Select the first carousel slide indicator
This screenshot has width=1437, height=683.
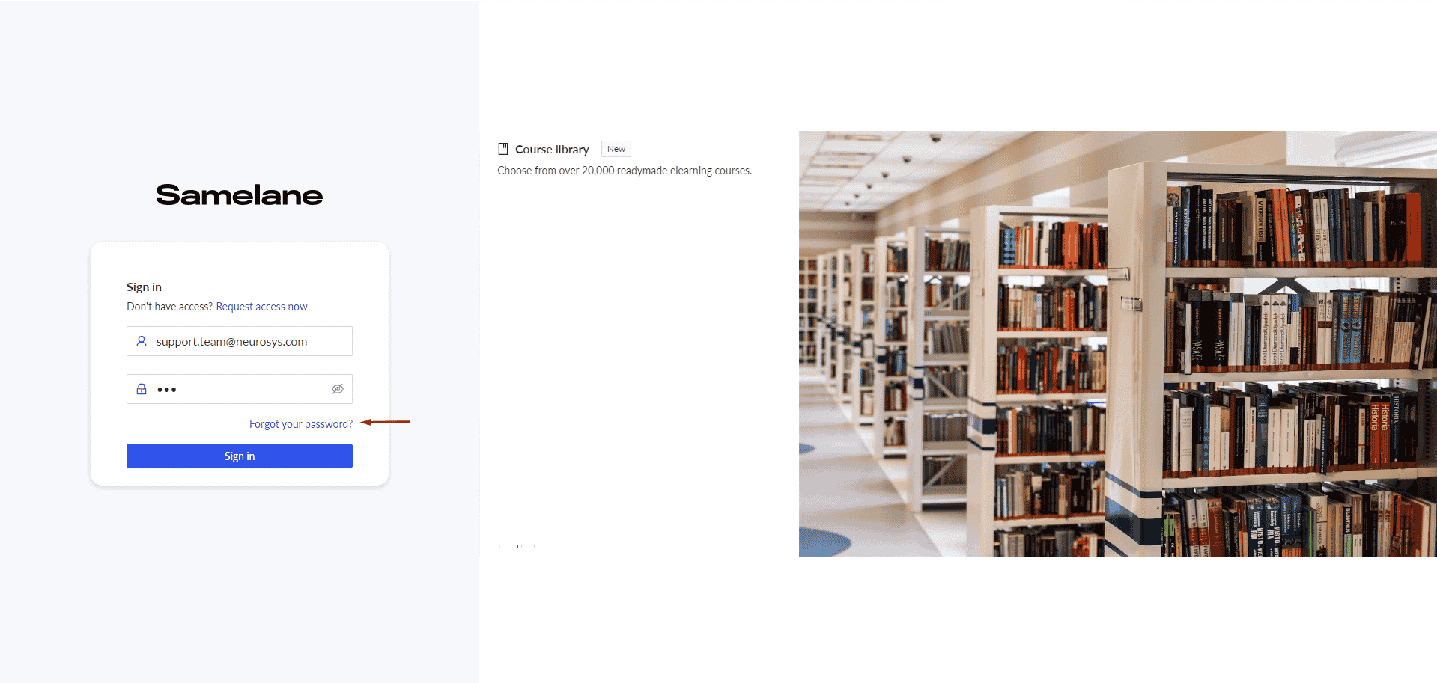tap(508, 546)
